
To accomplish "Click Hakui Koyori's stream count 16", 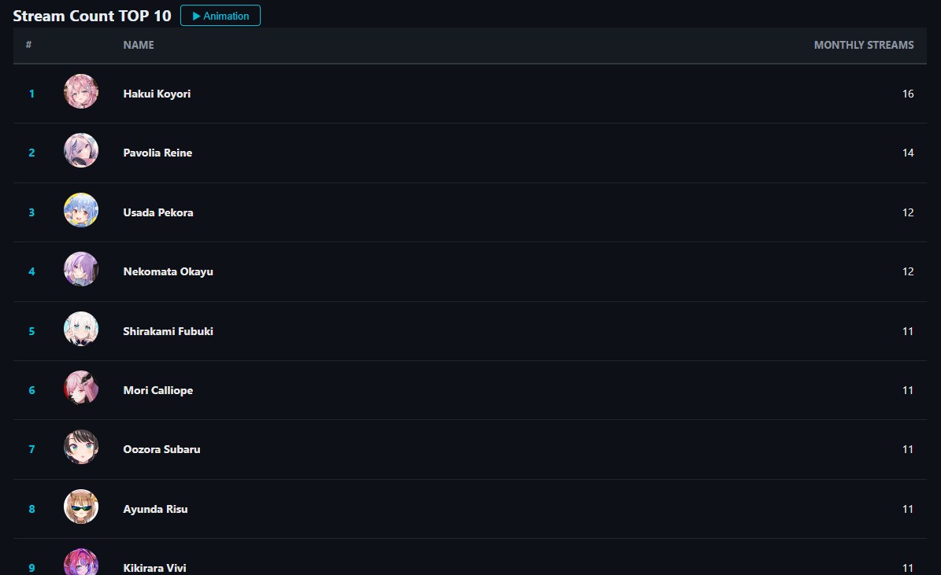I will (908, 94).
